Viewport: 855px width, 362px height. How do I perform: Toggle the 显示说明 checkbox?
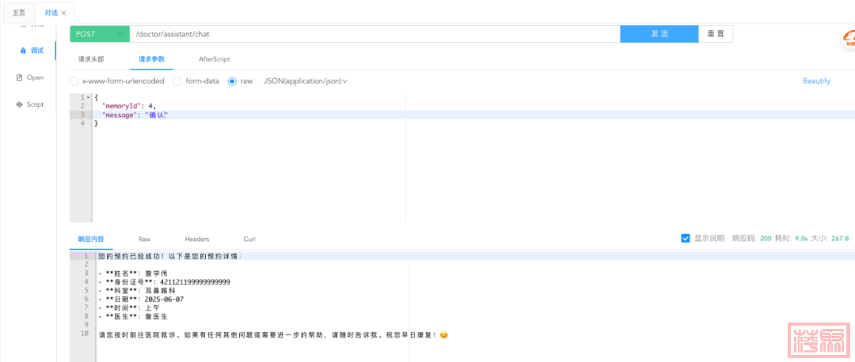686,238
